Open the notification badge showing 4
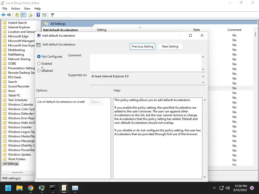The image size is (259, 194). point(252,188)
